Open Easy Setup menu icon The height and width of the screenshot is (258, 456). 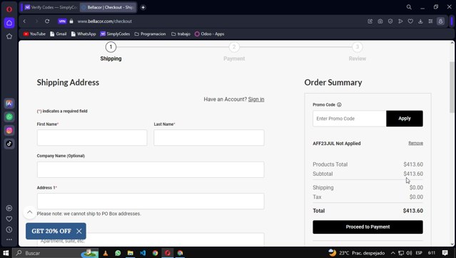click(x=430, y=21)
